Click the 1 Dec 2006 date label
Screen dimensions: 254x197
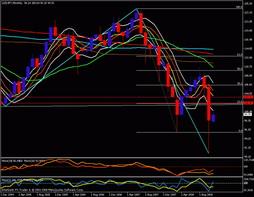point(115,195)
